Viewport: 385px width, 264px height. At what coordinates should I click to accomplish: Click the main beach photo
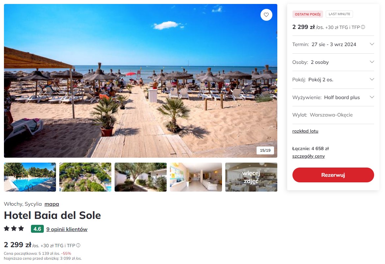click(x=140, y=81)
